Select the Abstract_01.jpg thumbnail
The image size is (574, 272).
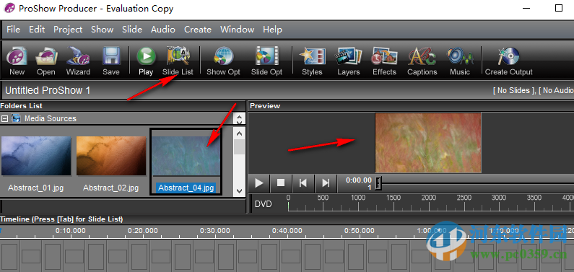coord(36,156)
